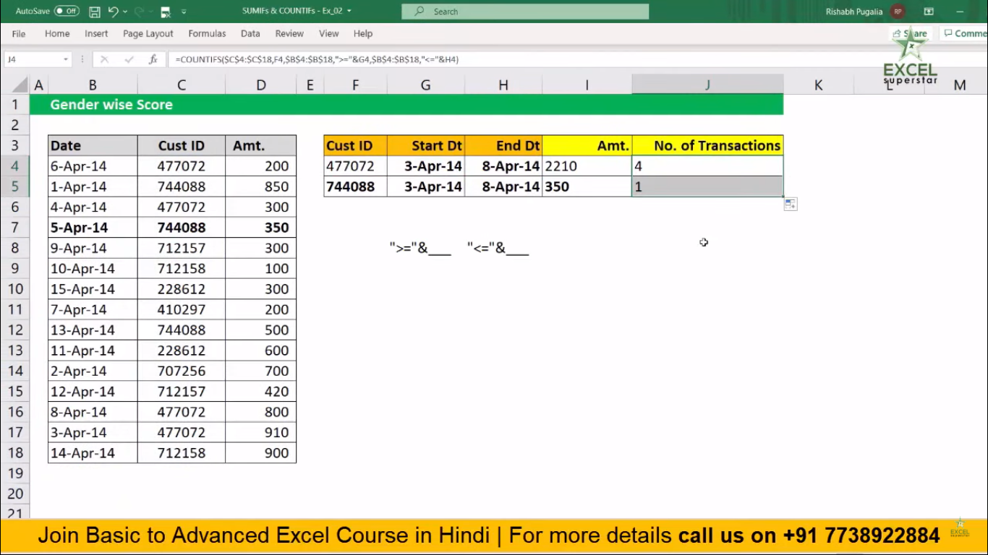Click the Comments button
This screenshot has width=988, height=555.
pyautogui.click(x=964, y=33)
